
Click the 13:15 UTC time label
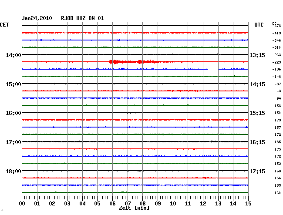257,55
